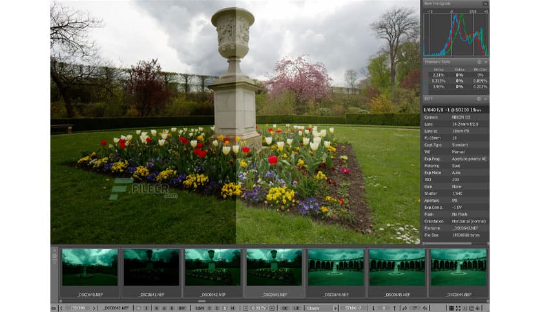This screenshot has width=540, height=312.
Task: Click the Raw Histogram panel title
Action: [x=437, y=3]
